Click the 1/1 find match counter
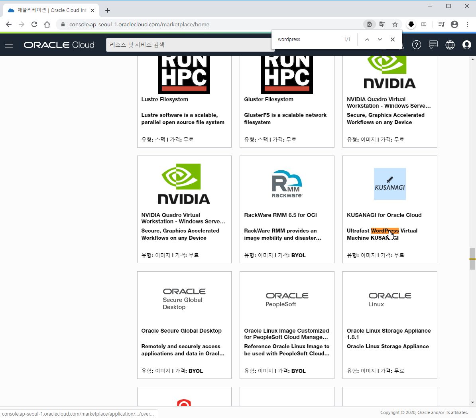Screen dimensions: 476x418 click(x=347, y=39)
